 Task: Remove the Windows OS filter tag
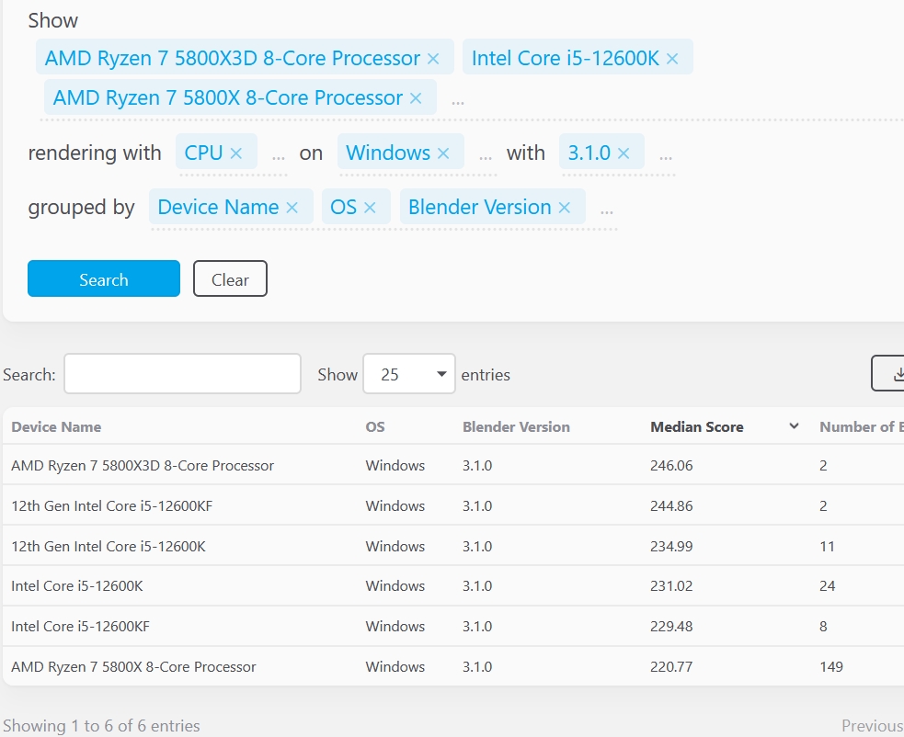(x=442, y=153)
